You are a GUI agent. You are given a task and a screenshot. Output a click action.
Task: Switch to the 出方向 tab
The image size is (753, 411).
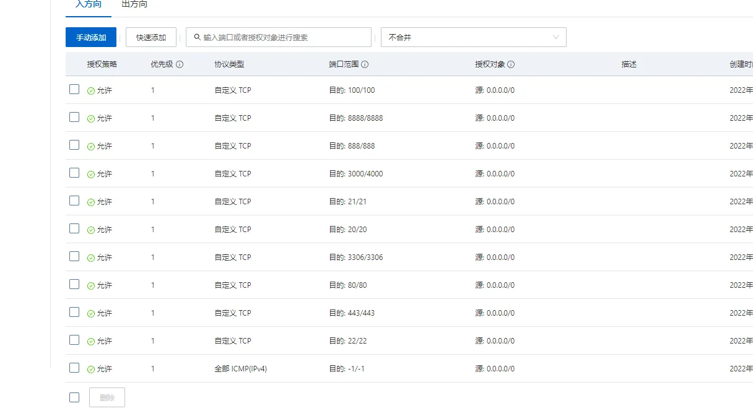134,4
